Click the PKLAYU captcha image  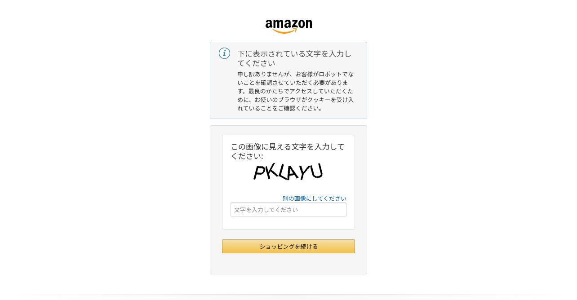click(x=288, y=172)
